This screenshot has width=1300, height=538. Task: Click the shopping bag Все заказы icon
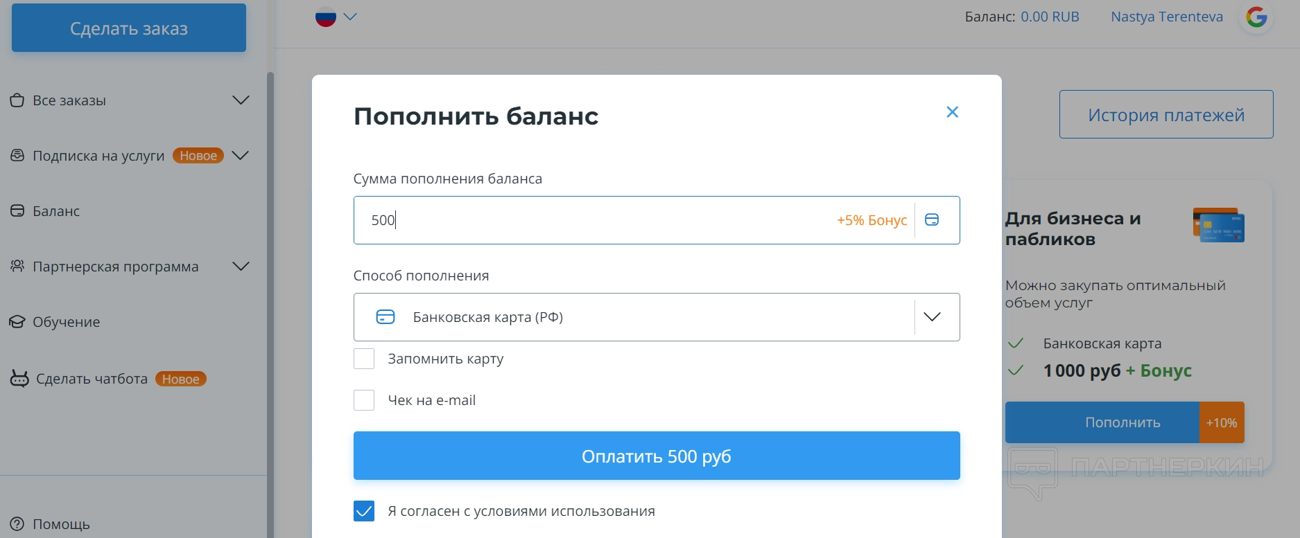[x=17, y=100]
